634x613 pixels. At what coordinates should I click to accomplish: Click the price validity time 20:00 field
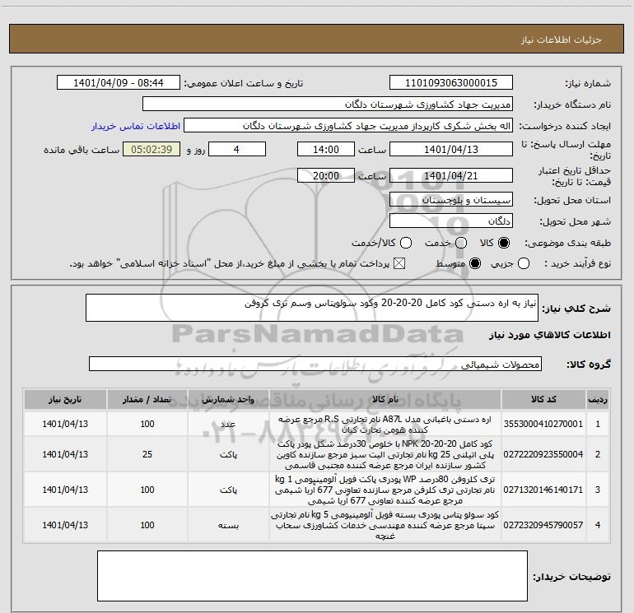coord(326,175)
